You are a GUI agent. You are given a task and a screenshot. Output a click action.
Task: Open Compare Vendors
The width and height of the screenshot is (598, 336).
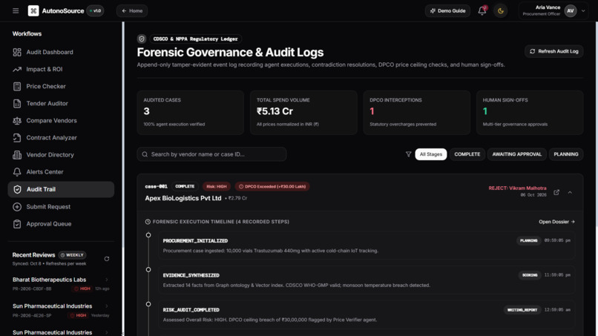(x=61, y=120)
